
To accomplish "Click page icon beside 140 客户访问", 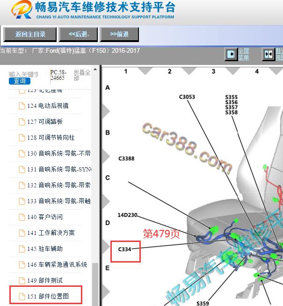I will (x=22, y=217).
